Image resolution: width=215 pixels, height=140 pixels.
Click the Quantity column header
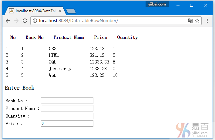(127, 37)
